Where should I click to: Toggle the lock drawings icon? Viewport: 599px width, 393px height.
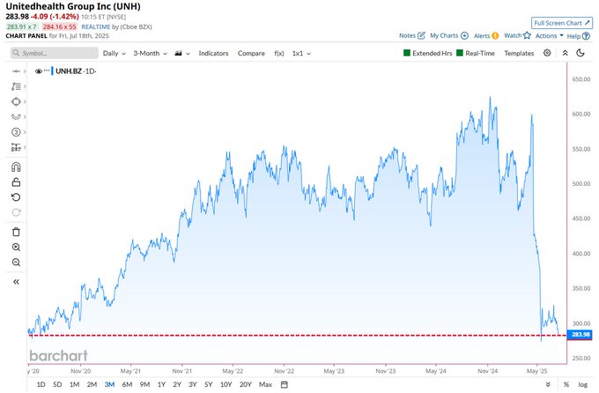[x=16, y=182]
